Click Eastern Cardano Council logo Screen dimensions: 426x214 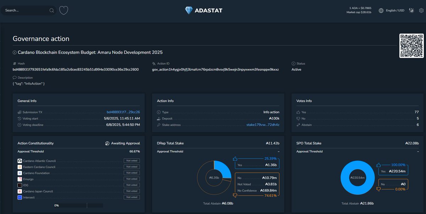pyautogui.click(x=20, y=167)
